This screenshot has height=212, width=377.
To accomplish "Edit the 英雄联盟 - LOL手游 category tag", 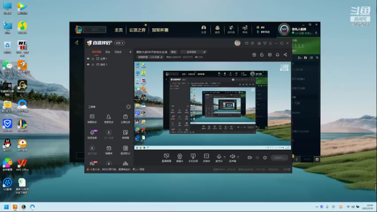I will click(x=150, y=57).
